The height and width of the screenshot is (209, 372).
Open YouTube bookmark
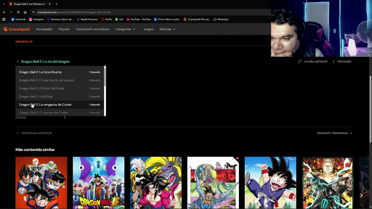[139, 19]
